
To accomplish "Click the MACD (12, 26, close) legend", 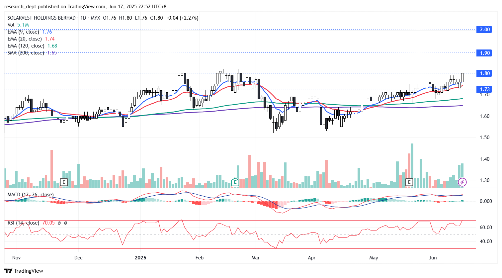I will click(31, 195).
